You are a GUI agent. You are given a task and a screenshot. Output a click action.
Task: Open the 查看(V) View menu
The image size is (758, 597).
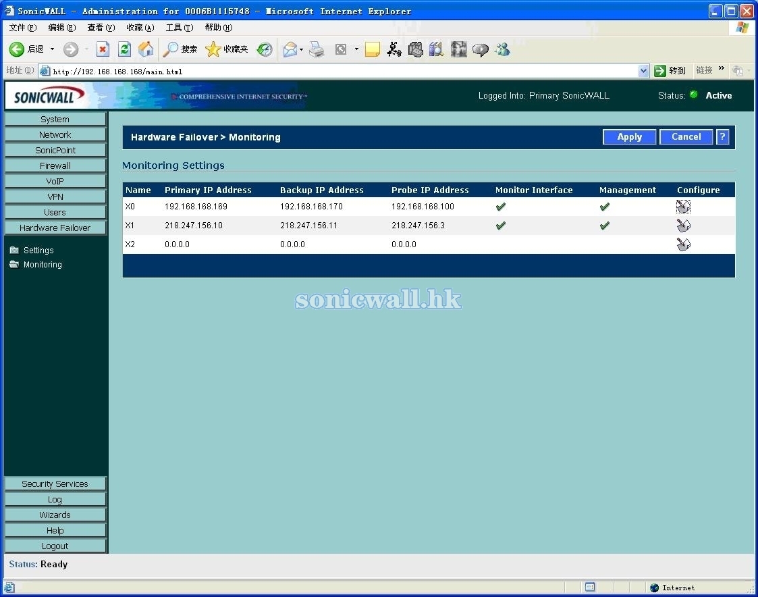click(x=101, y=28)
